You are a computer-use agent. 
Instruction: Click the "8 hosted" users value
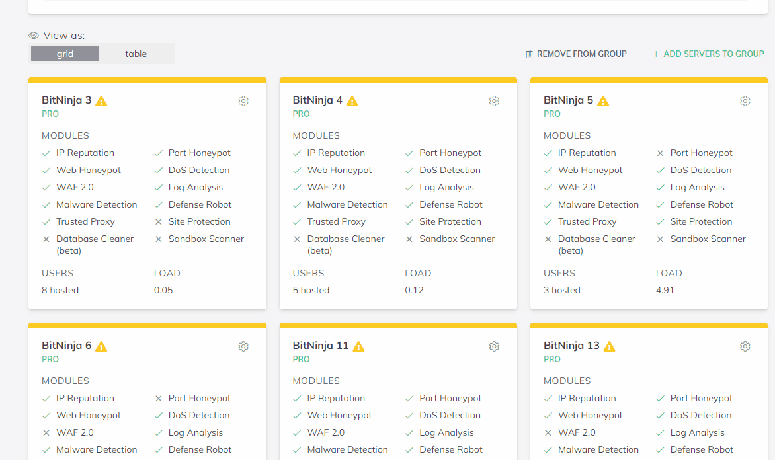coord(60,291)
